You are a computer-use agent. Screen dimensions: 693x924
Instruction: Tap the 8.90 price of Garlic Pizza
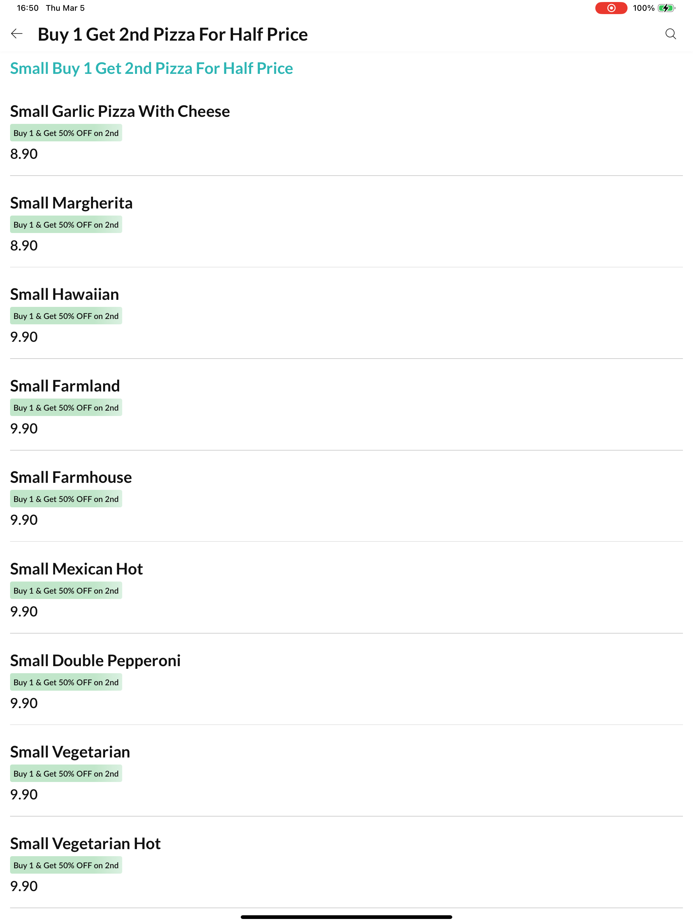[24, 154]
